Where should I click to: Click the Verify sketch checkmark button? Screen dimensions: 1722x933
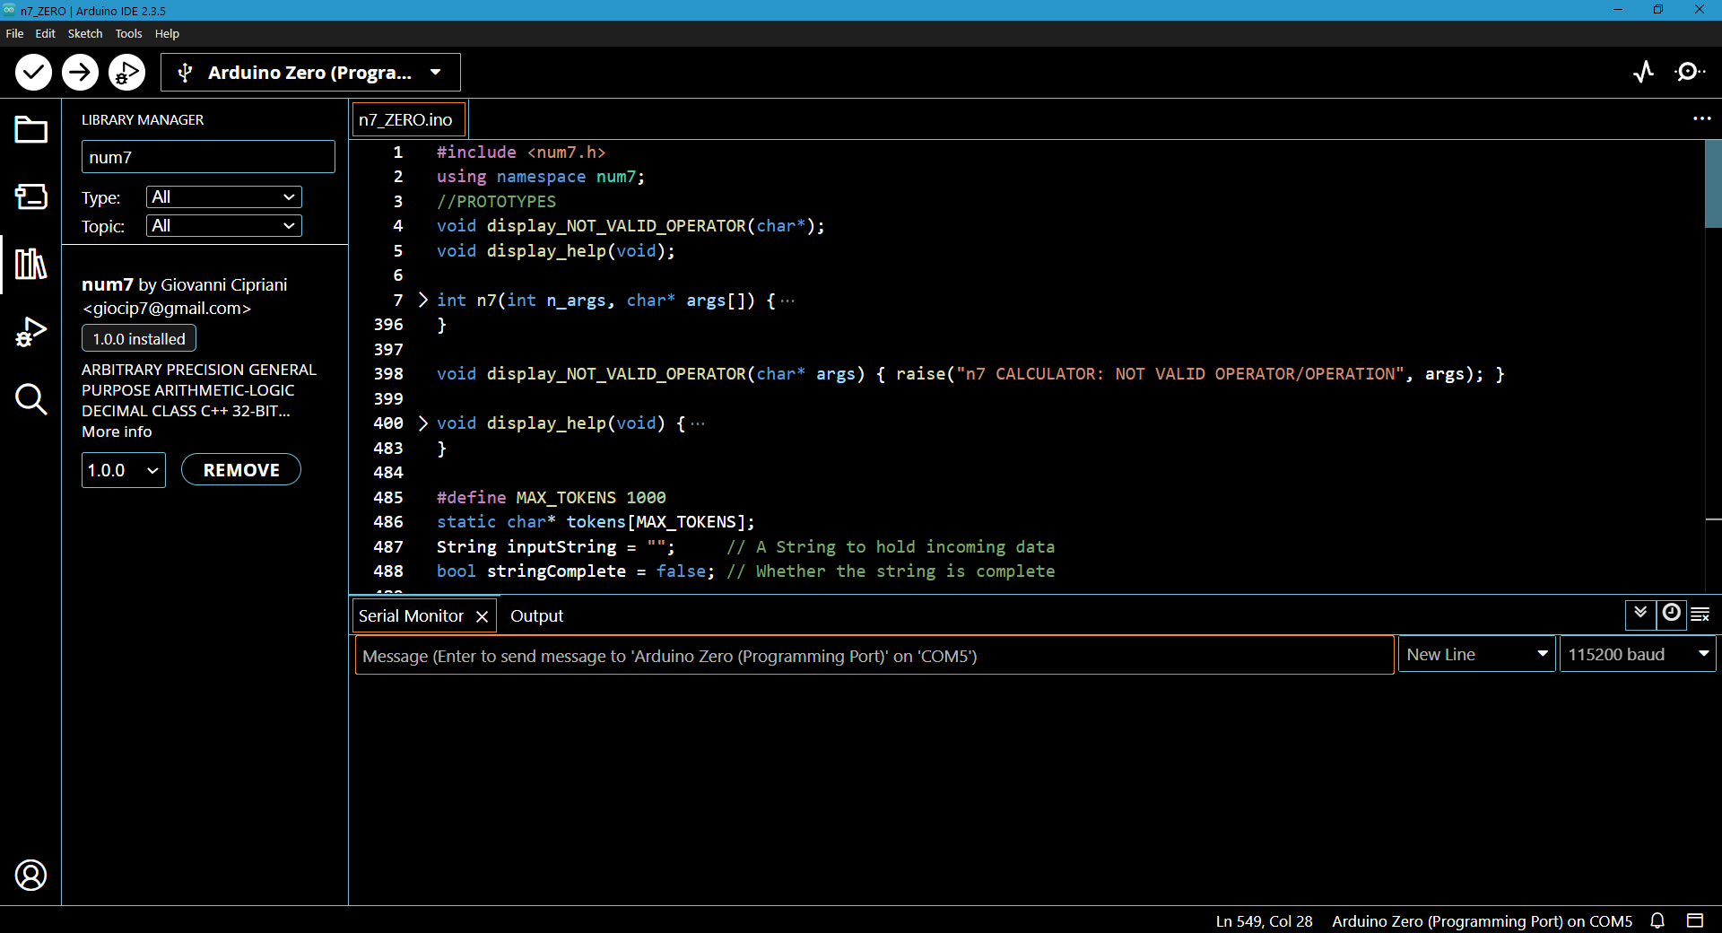click(33, 72)
